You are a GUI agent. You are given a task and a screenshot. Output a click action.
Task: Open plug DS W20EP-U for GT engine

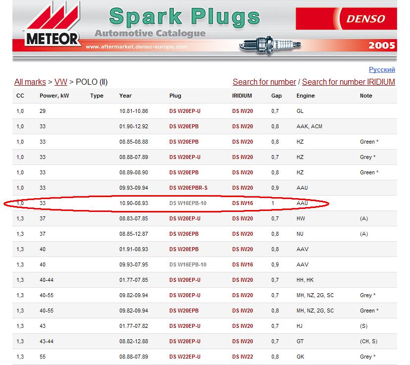[185, 341]
